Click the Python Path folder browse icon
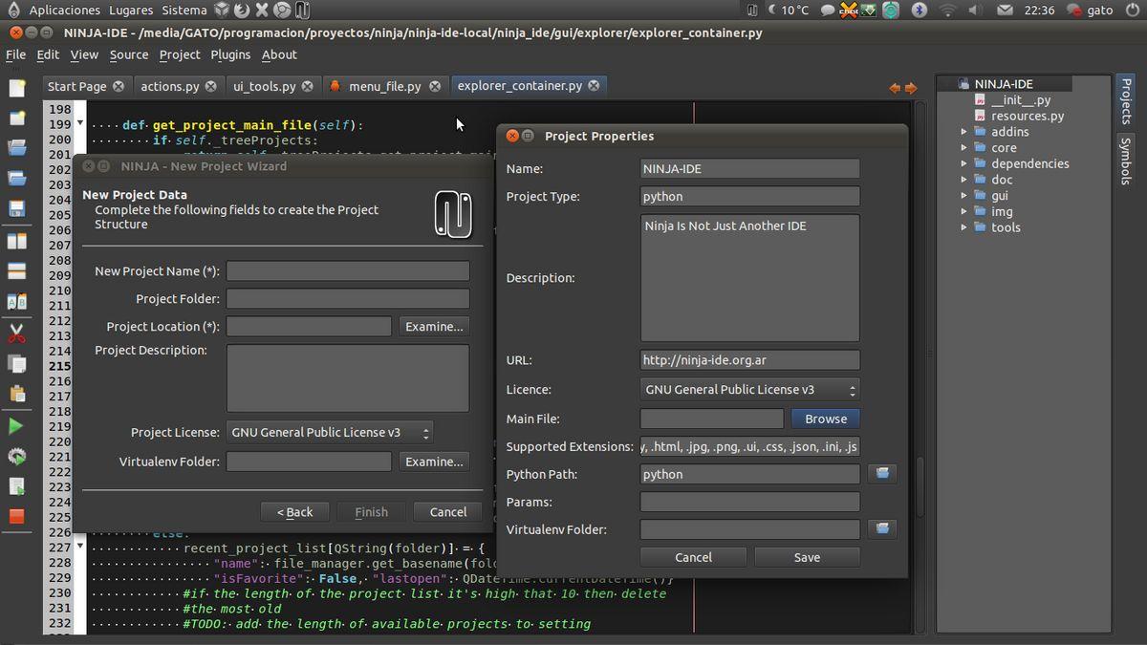1147x645 pixels. (x=882, y=473)
